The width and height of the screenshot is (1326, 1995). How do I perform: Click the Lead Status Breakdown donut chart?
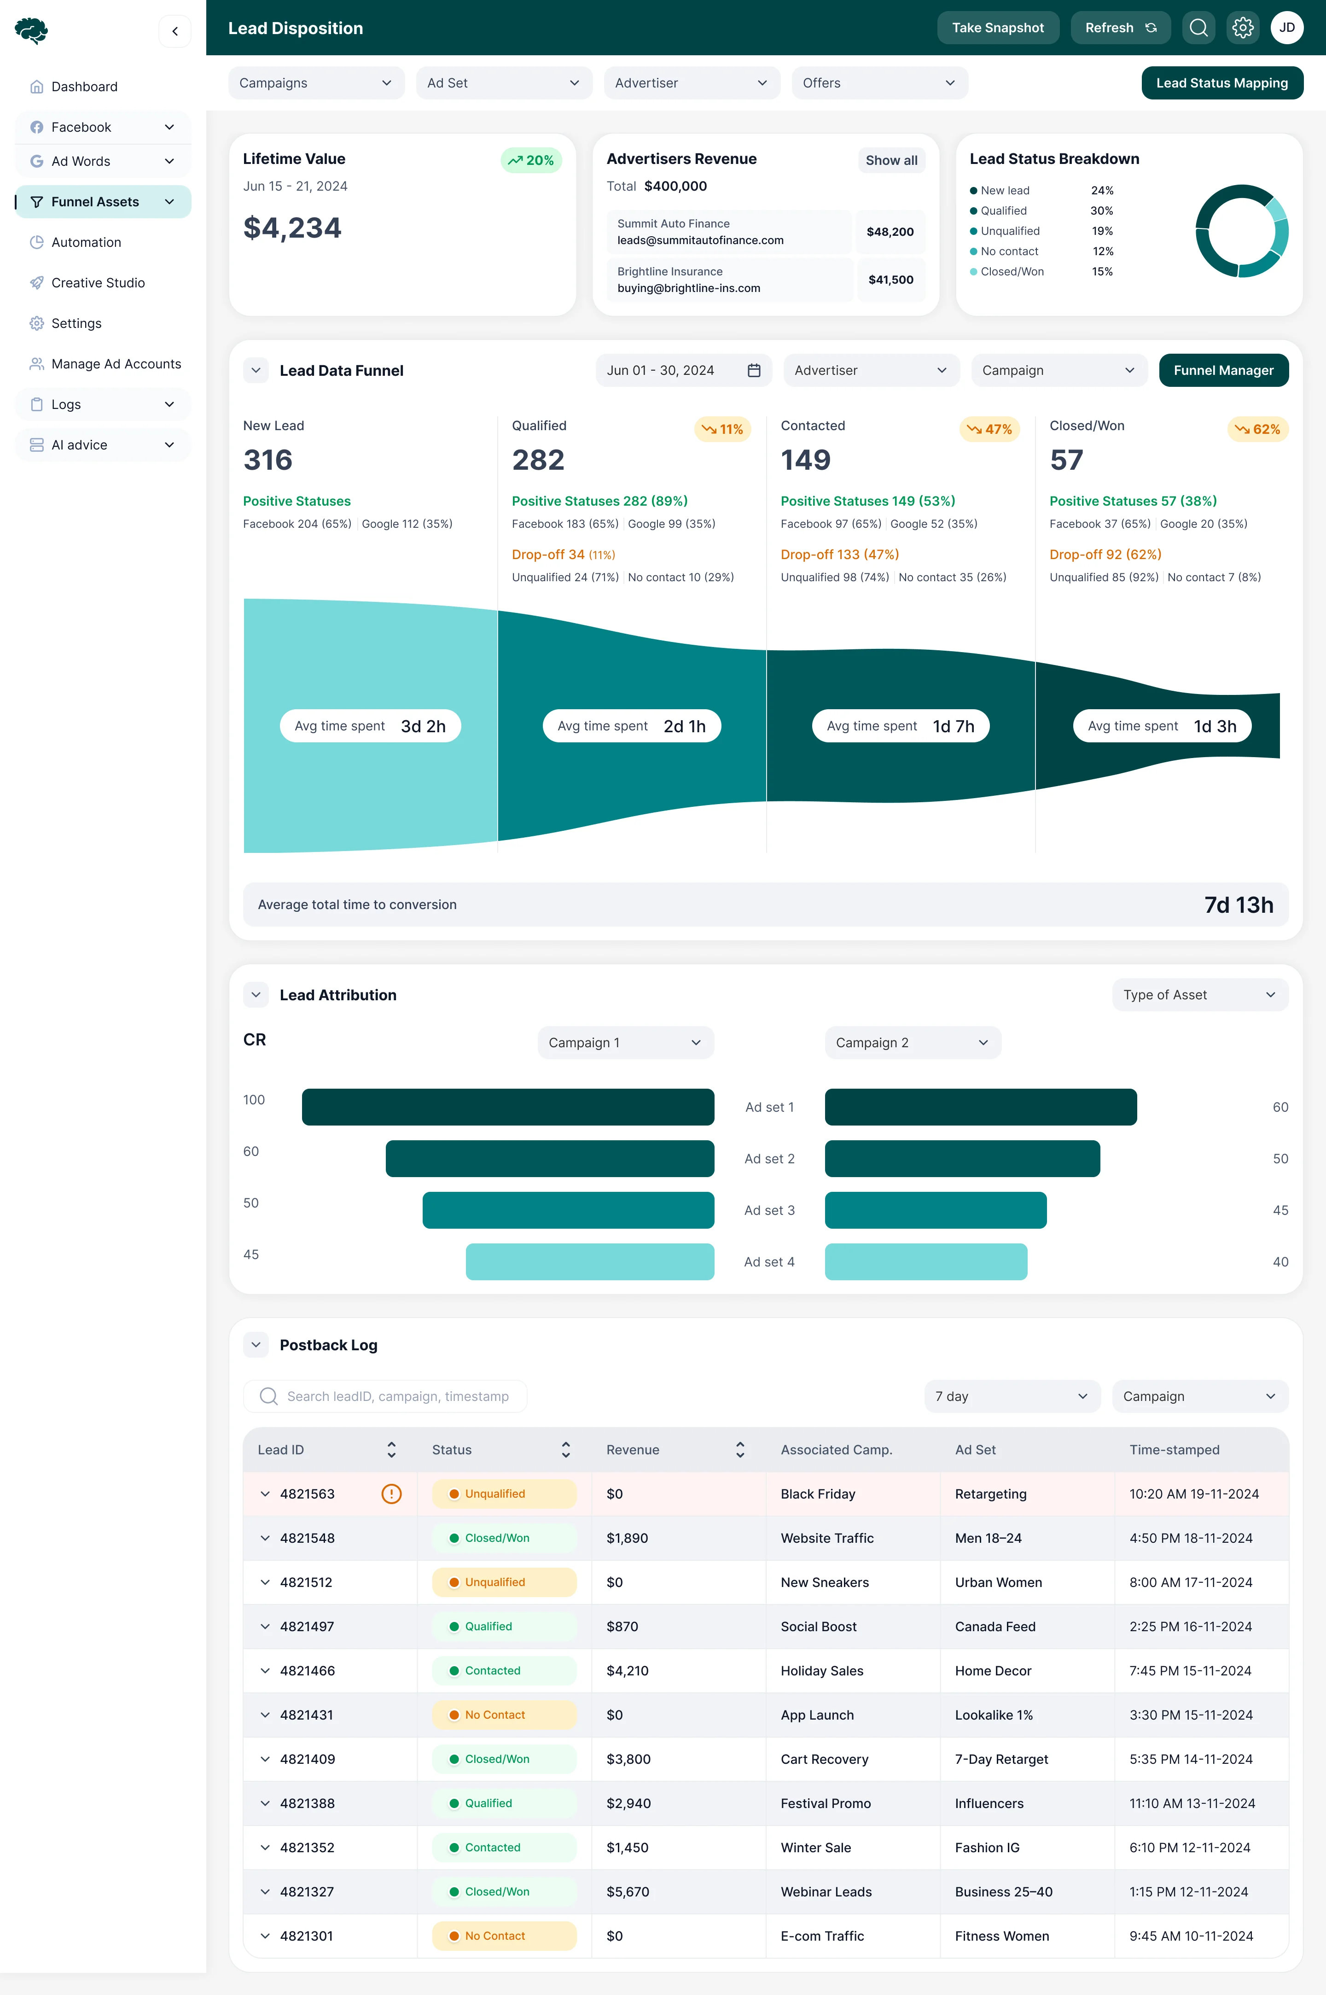(x=1241, y=231)
